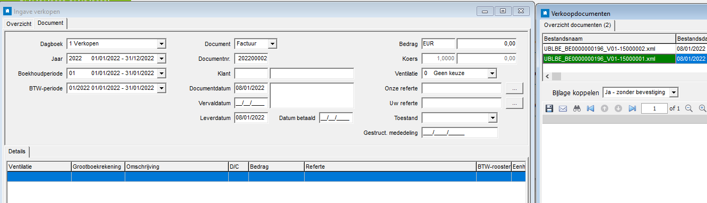Select the Document tab
This screenshot has width=707, height=203.
point(50,23)
